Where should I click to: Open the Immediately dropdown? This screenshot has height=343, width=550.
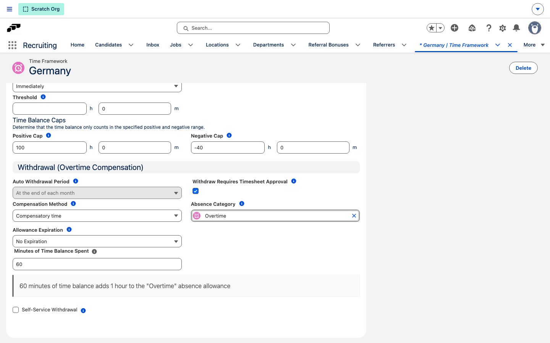97,87
